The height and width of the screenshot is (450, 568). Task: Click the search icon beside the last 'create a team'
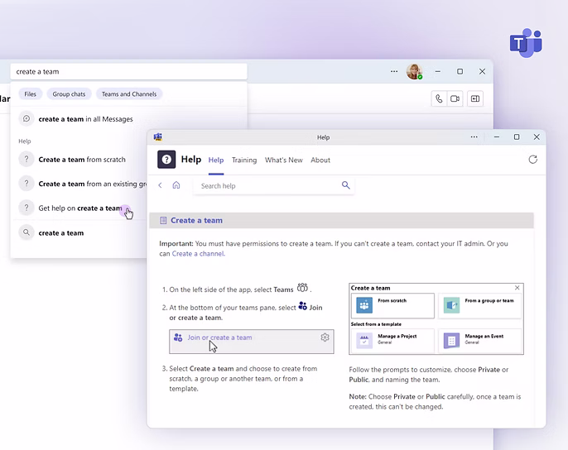click(x=26, y=232)
